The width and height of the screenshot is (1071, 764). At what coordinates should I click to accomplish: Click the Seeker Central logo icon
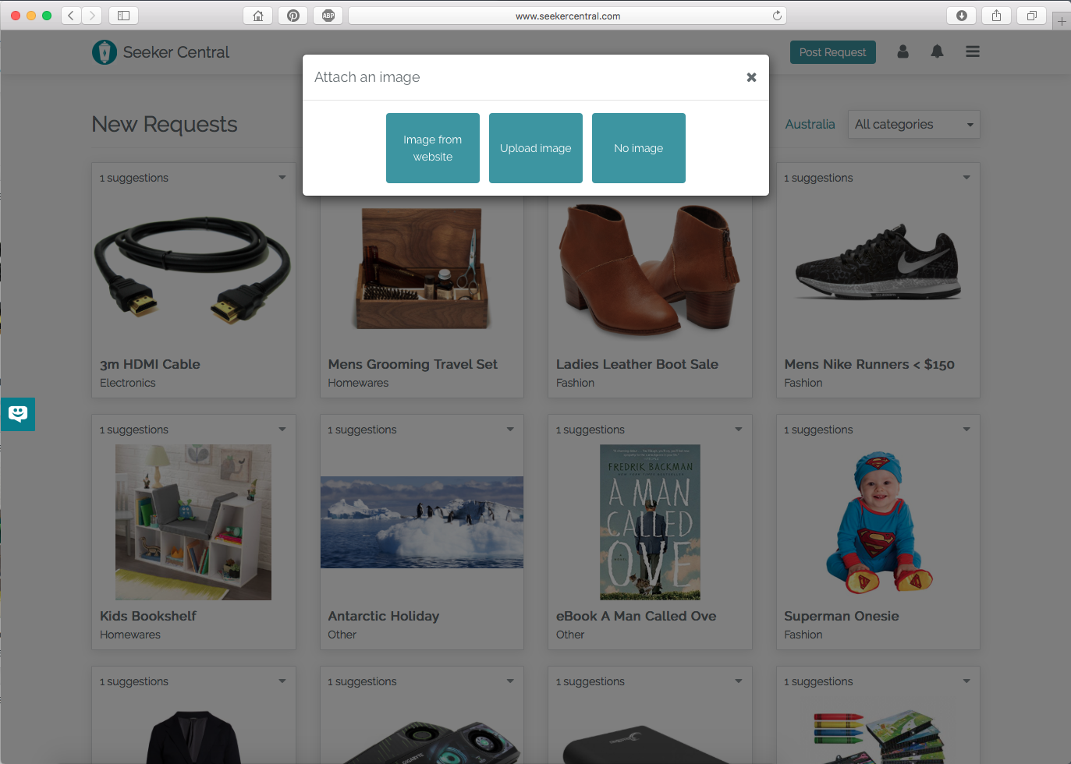tap(105, 52)
